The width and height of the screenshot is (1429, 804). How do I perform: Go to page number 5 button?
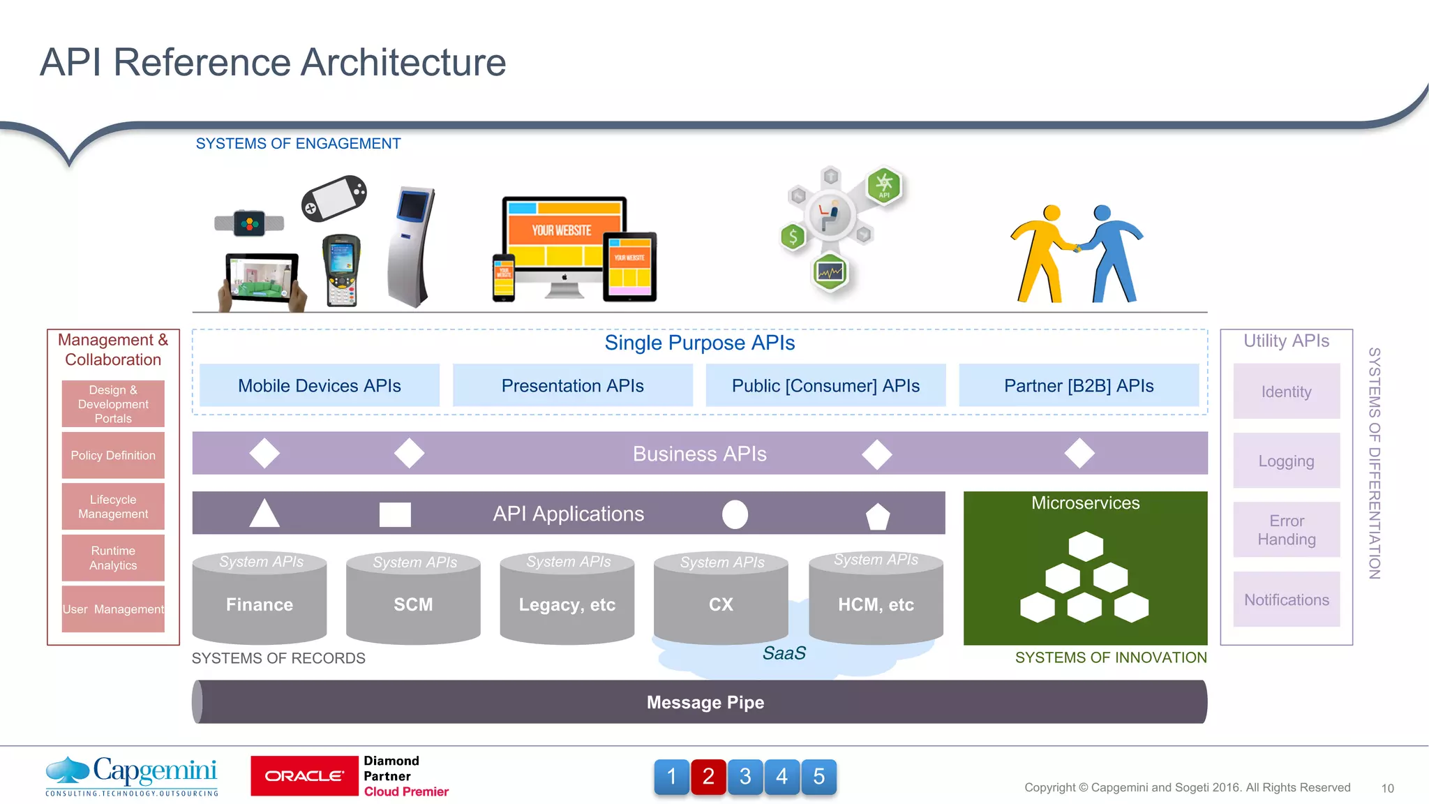[x=818, y=776]
